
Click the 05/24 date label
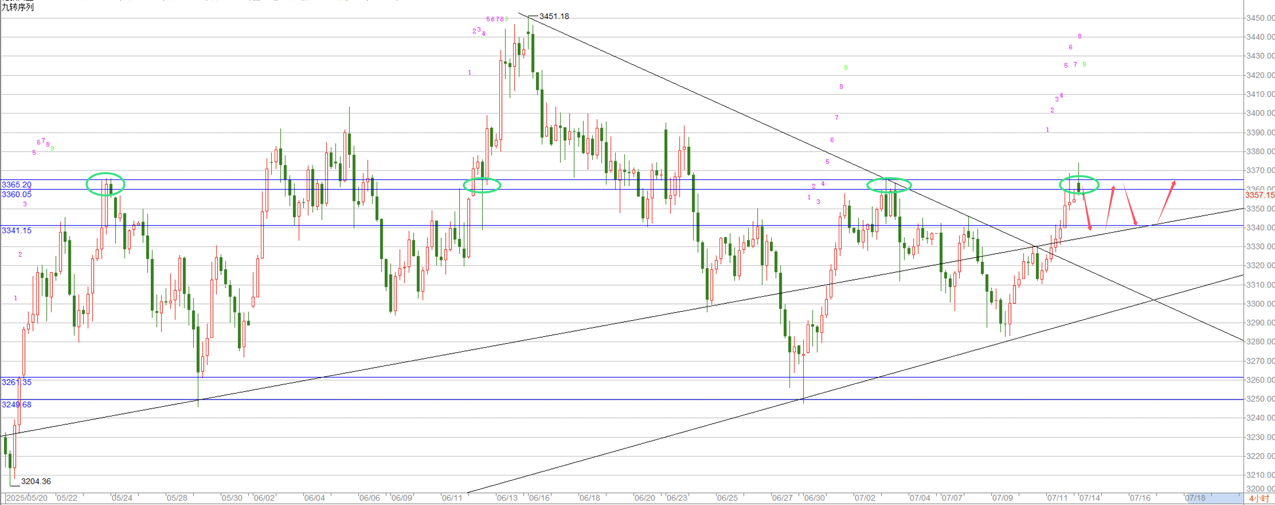coord(122,498)
